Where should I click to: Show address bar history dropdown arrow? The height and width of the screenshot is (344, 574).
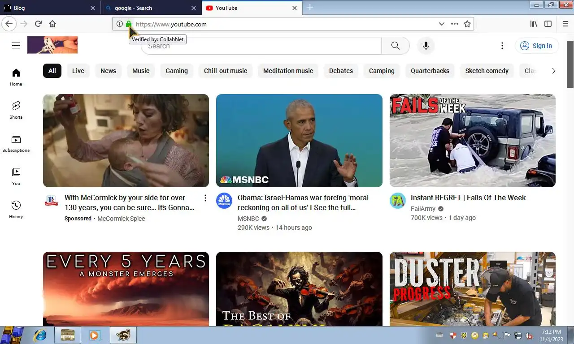442,24
